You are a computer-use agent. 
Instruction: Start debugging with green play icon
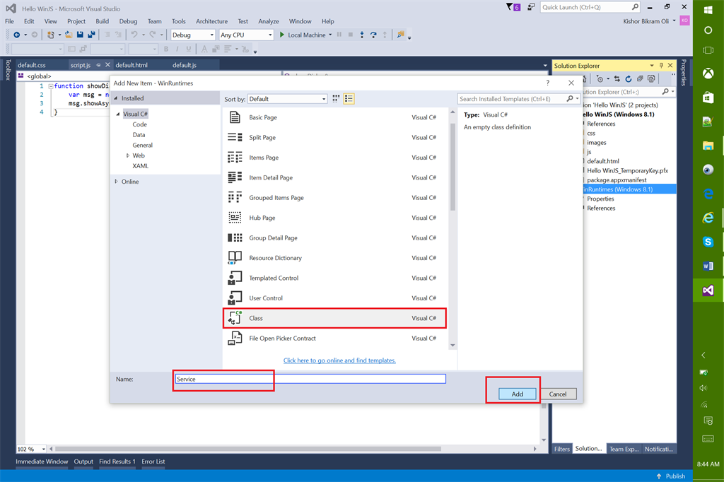point(281,35)
